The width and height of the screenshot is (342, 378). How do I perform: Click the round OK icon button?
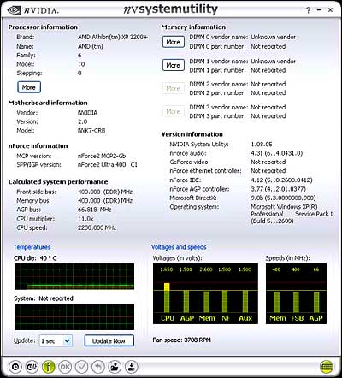[x=65, y=367]
